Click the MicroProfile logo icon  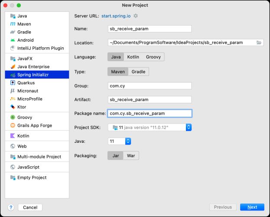coord(13,99)
